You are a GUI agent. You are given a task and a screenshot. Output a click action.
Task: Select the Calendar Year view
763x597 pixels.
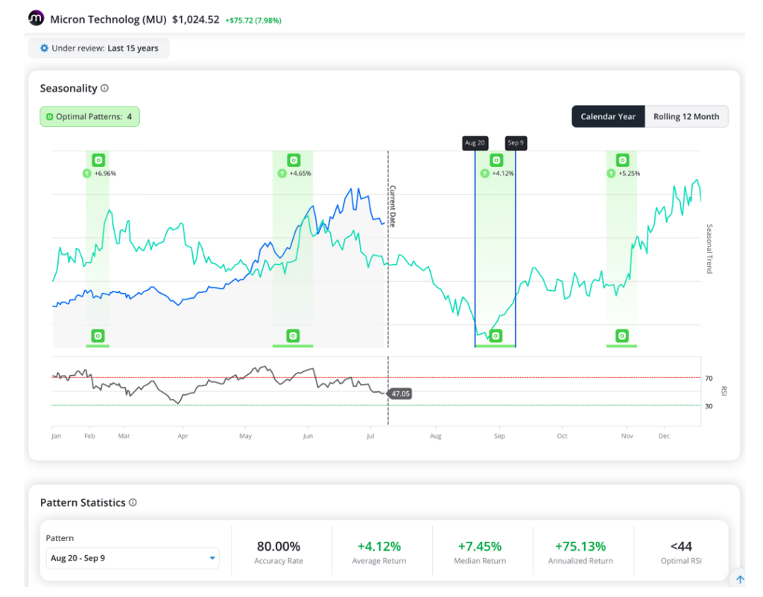[x=608, y=117]
